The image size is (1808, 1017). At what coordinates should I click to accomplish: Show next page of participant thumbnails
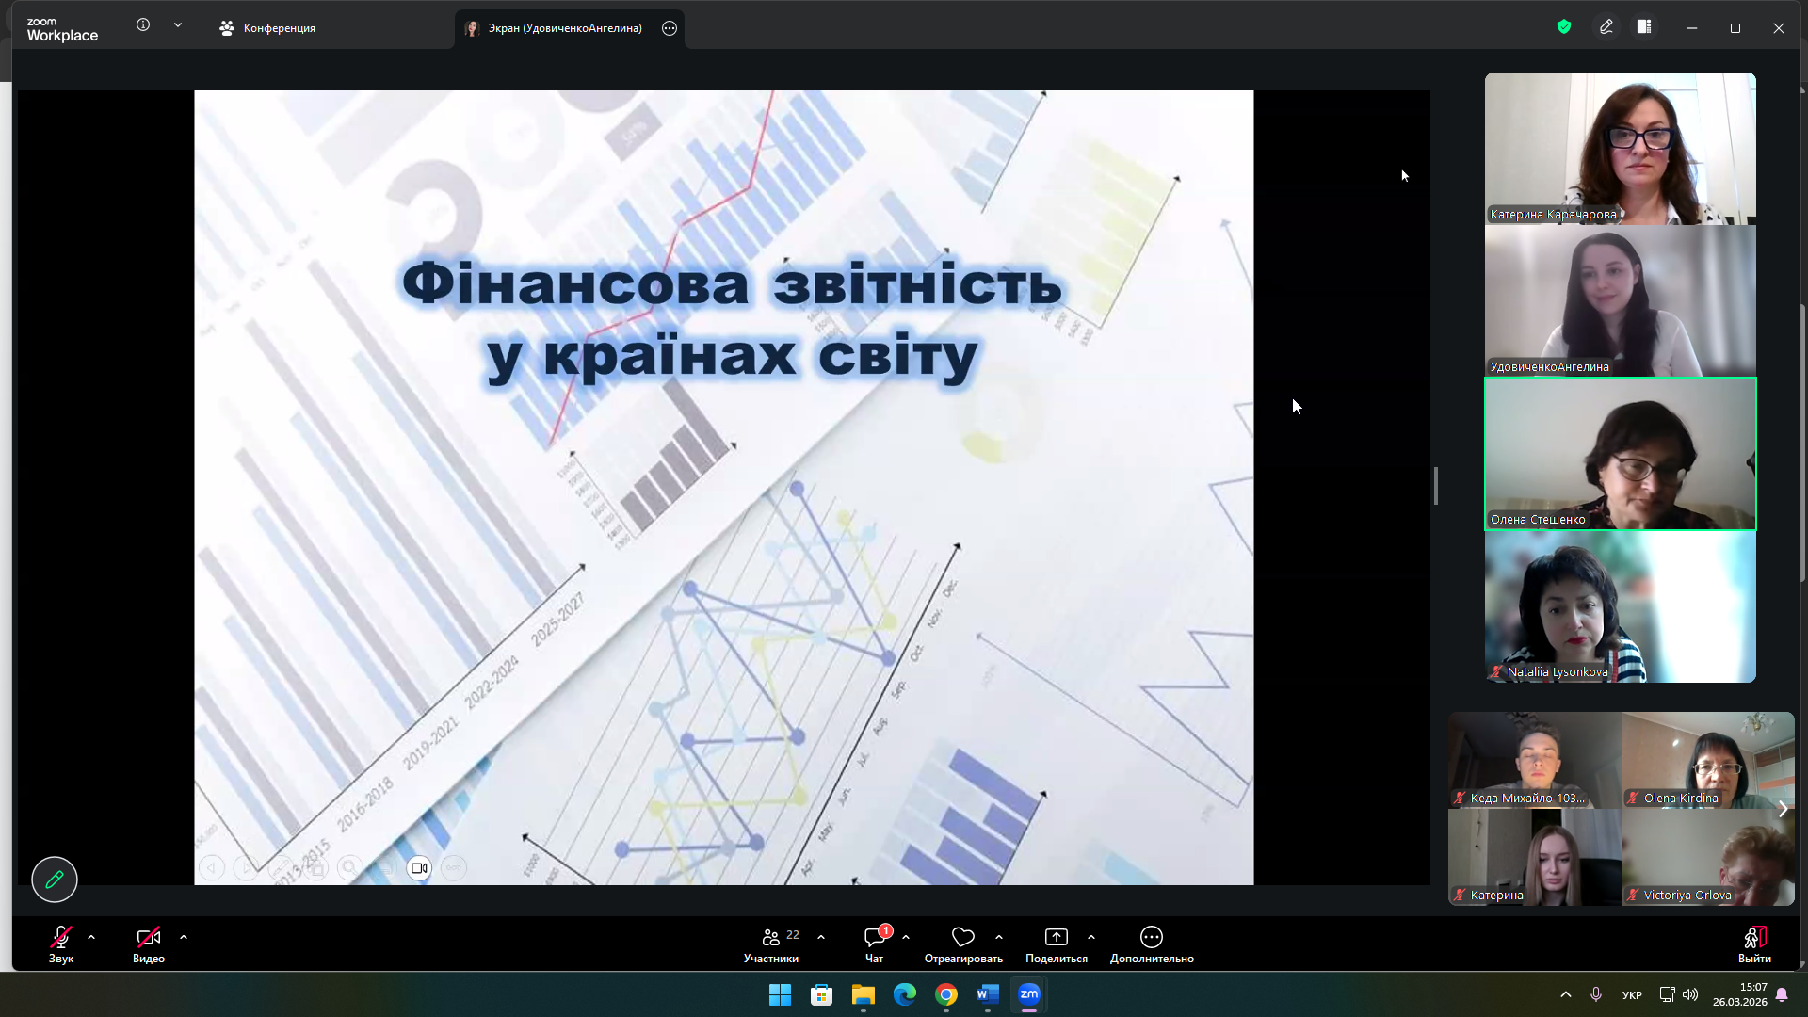point(1783,809)
